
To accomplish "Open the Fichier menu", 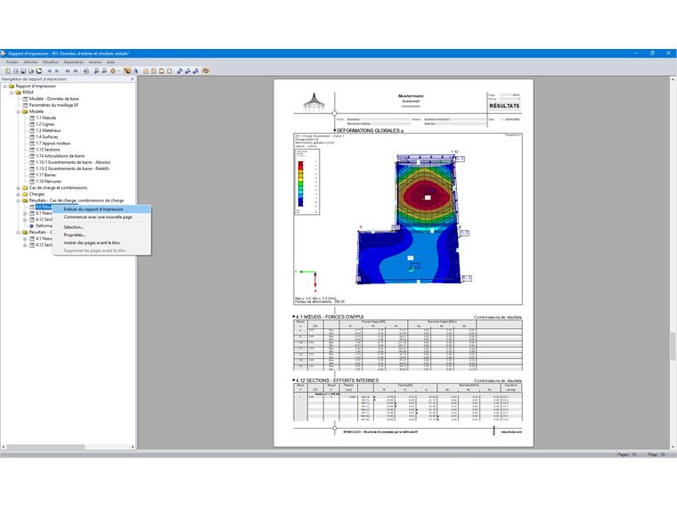I will click(12, 62).
